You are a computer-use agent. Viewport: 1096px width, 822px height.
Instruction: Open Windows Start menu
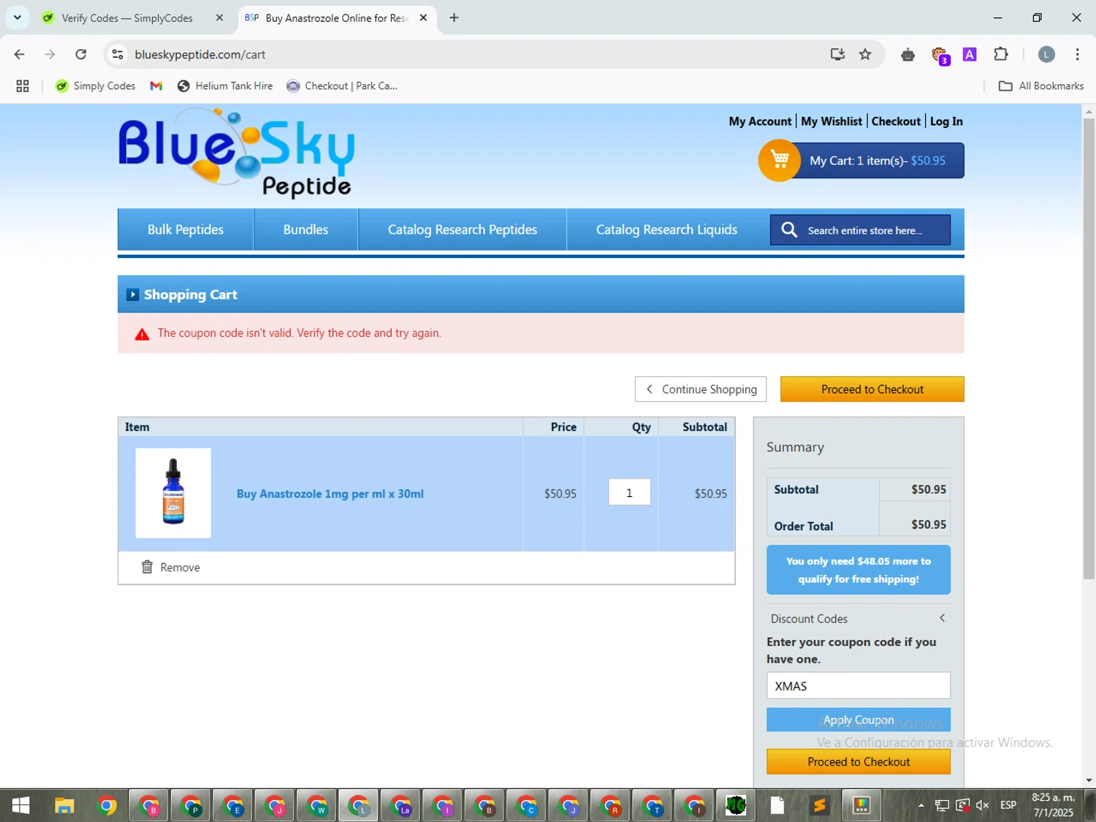coord(20,805)
